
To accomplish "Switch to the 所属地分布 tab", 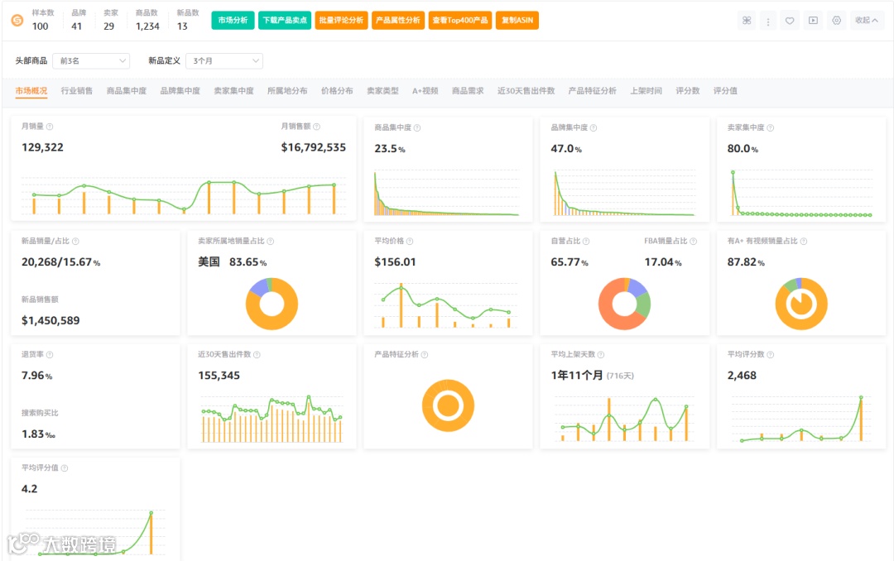I will click(287, 91).
